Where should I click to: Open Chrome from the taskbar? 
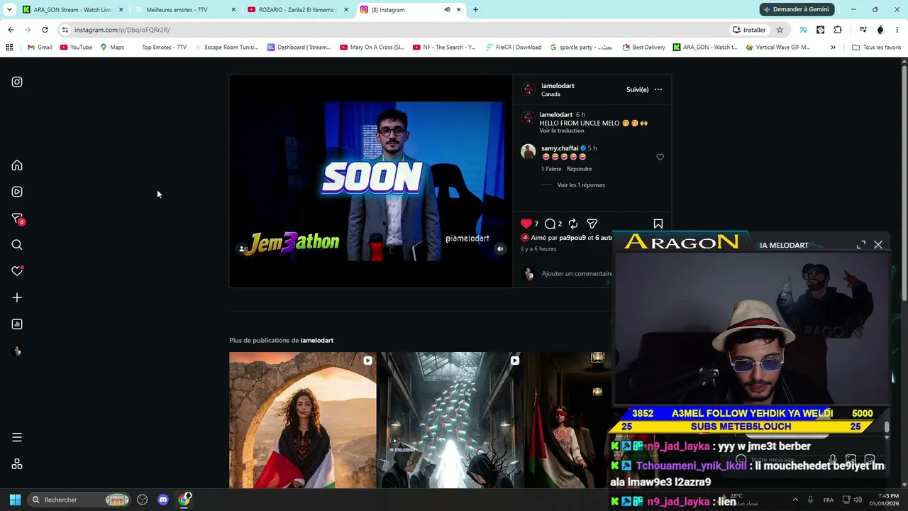tap(184, 500)
